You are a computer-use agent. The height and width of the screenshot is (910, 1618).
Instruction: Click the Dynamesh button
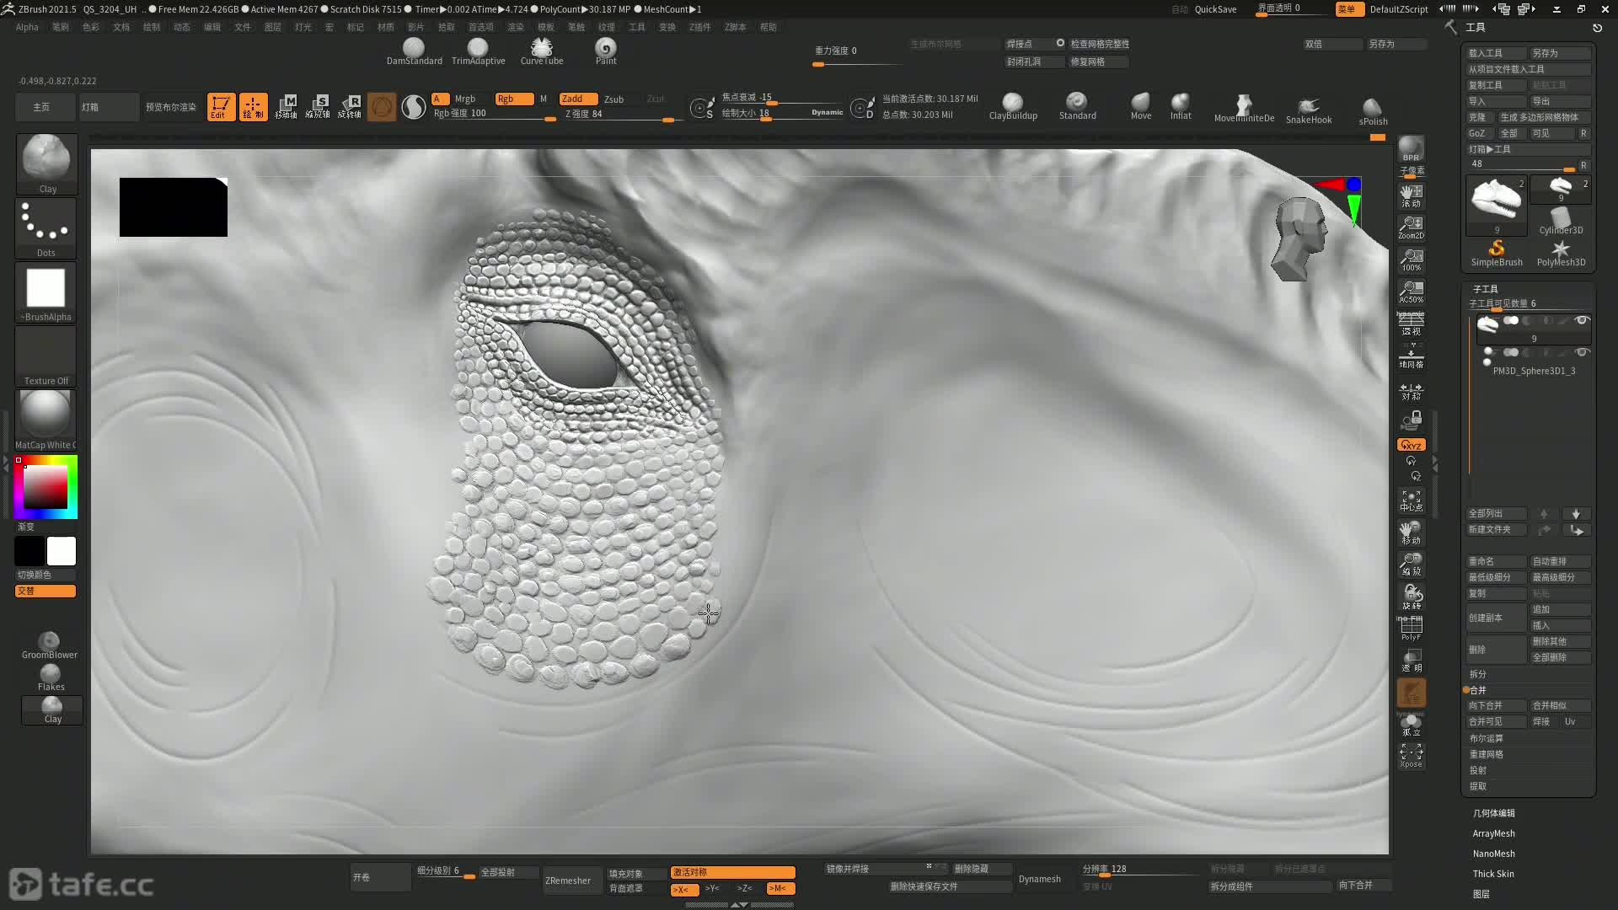pyautogui.click(x=1039, y=879)
